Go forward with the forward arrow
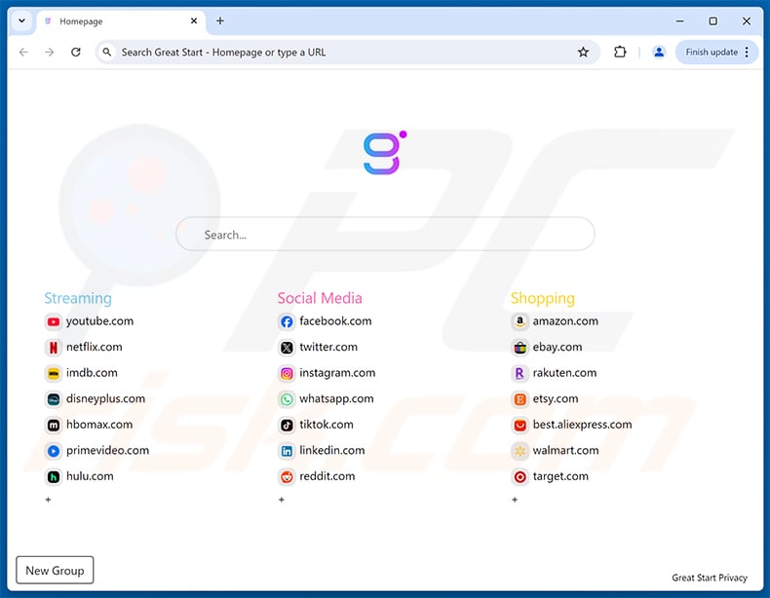 click(x=49, y=52)
